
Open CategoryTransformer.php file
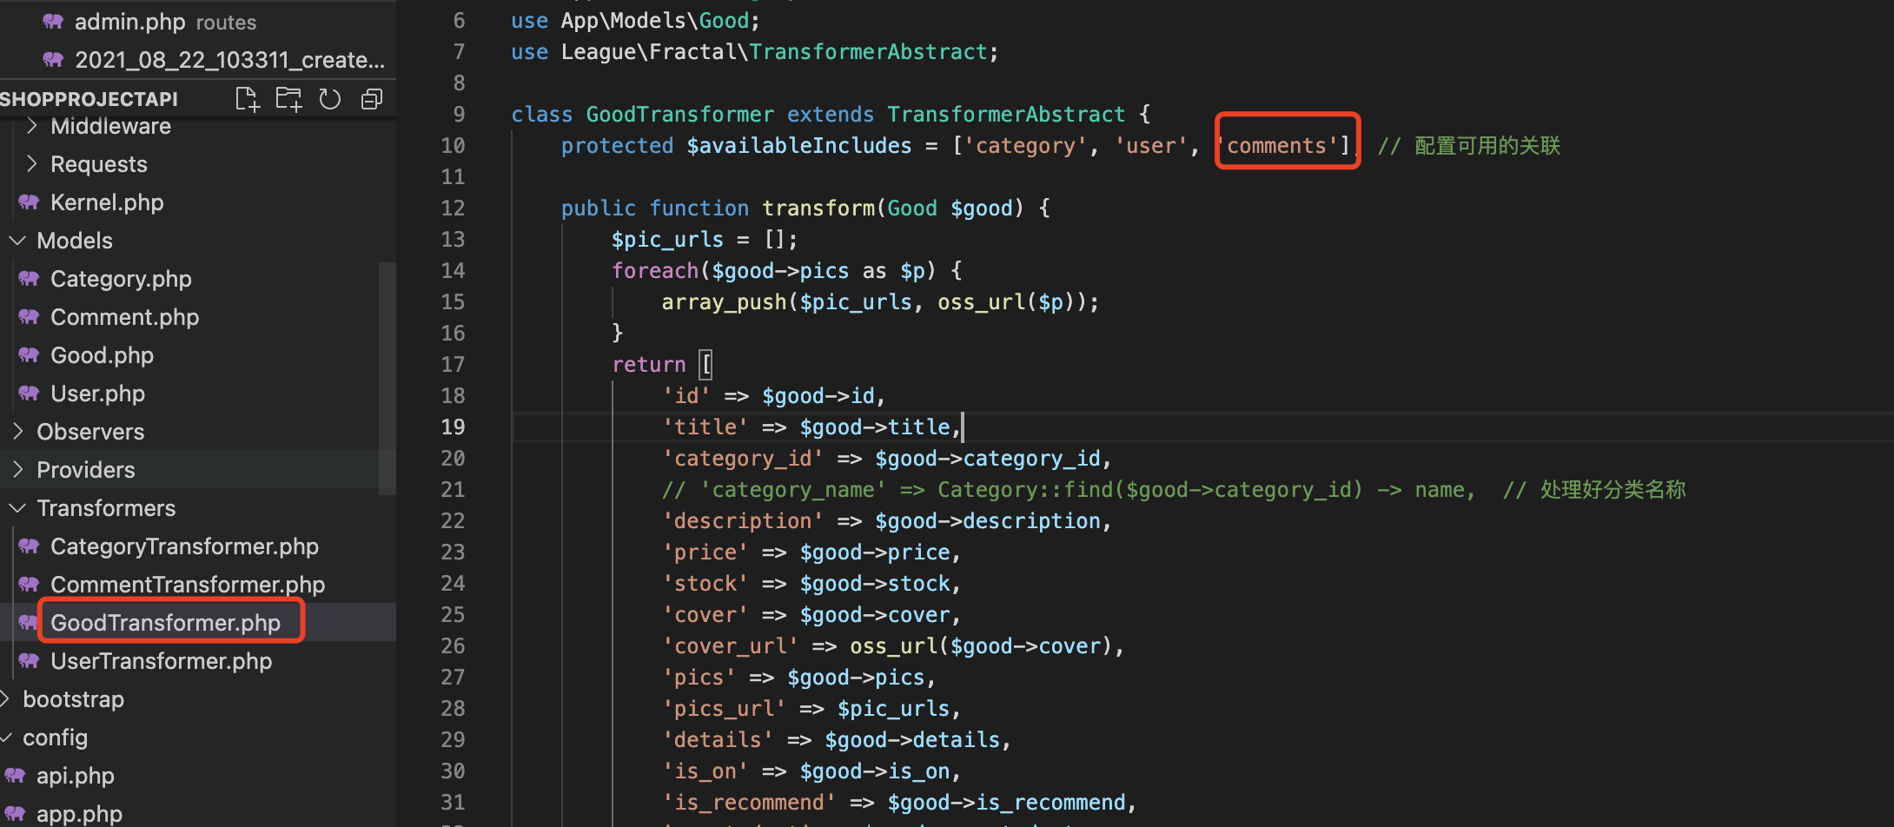[184, 546]
